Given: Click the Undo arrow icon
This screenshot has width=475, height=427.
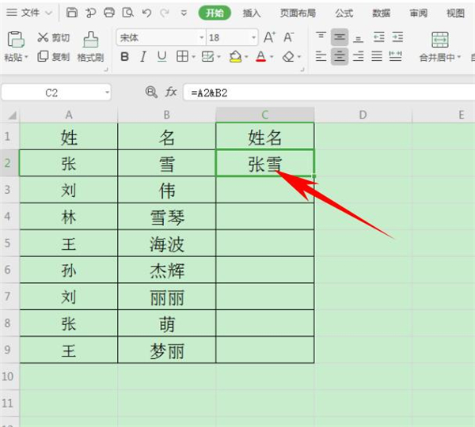Looking at the screenshot, I should tap(146, 13).
